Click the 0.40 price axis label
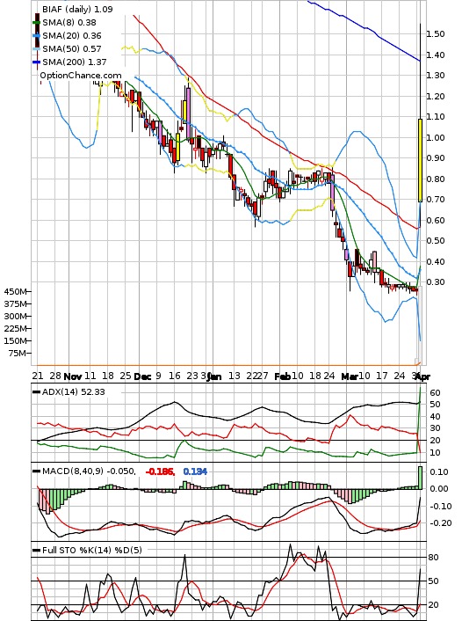Image resolution: width=462 pixels, height=621 pixels. tap(436, 261)
